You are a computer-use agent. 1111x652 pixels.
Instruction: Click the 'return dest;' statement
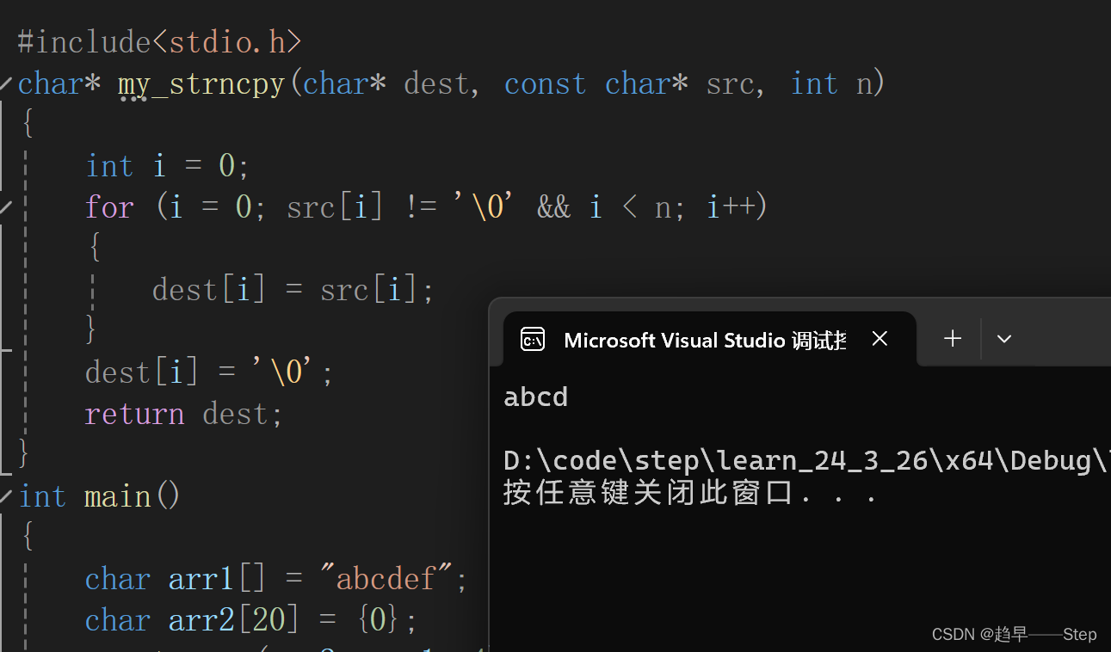click(184, 414)
